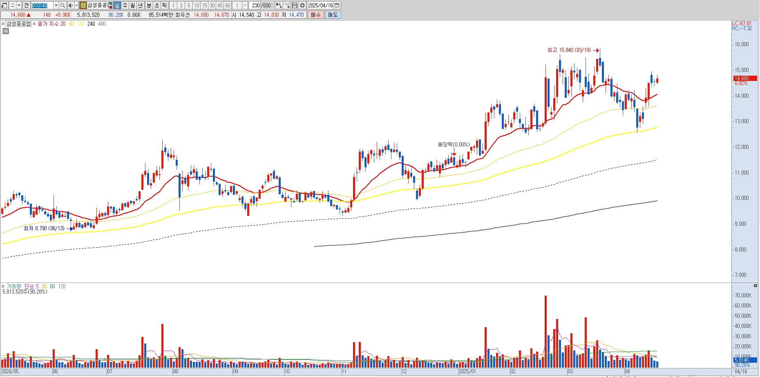Viewport: 760px width, 377px height.
Task: Select the 일 daily chart period
Action: tap(117, 5)
